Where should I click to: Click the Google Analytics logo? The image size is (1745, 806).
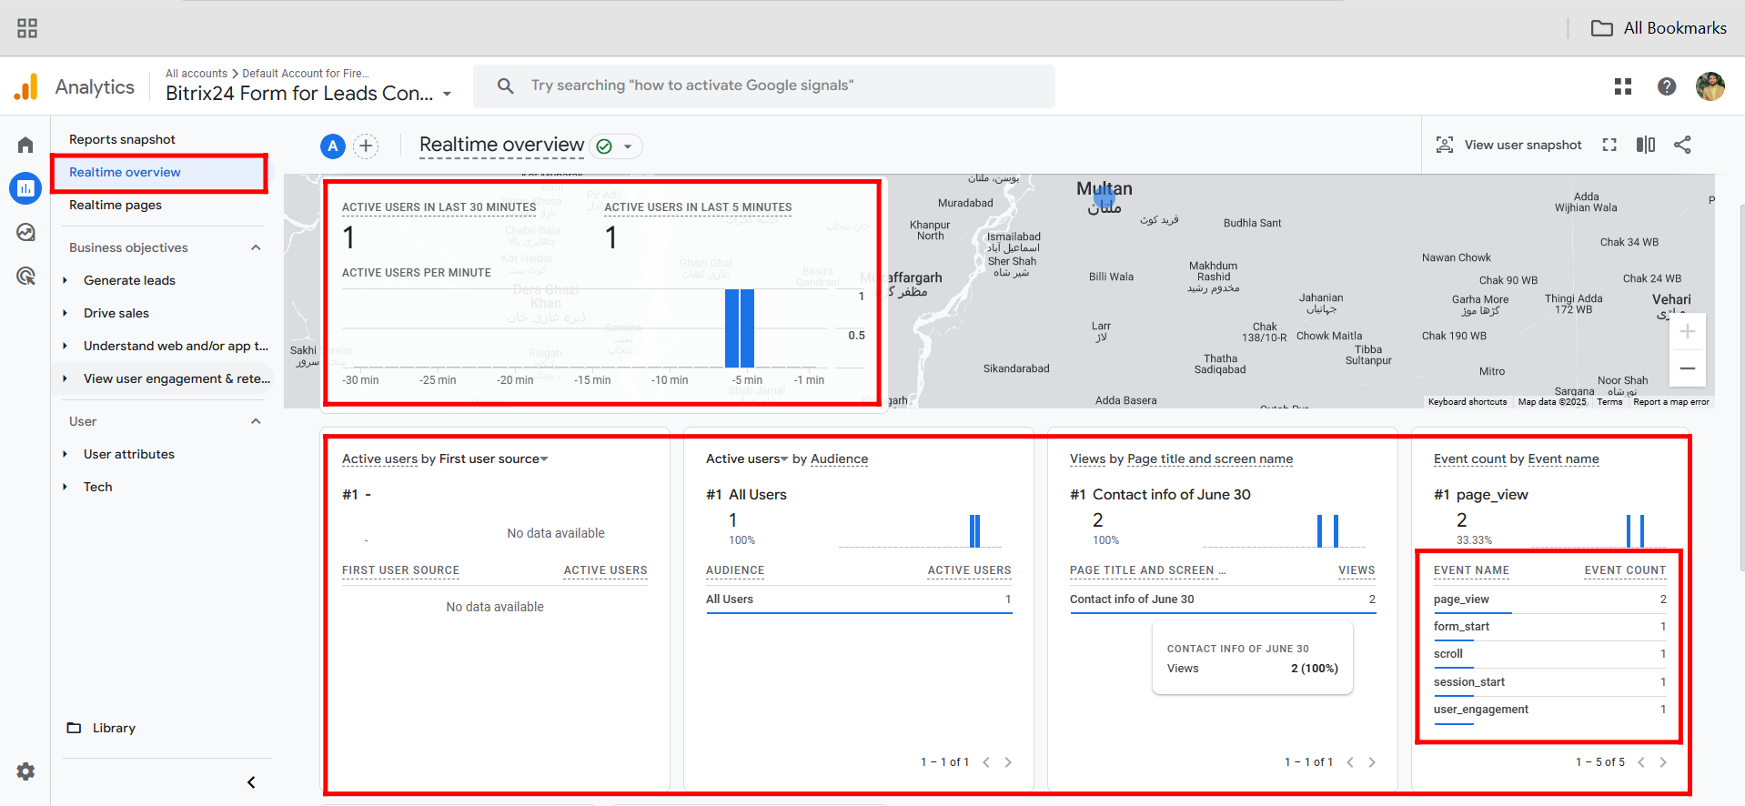coord(26,86)
